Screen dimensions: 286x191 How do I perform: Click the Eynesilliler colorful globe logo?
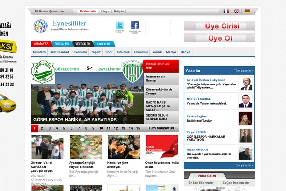(41, 26)
